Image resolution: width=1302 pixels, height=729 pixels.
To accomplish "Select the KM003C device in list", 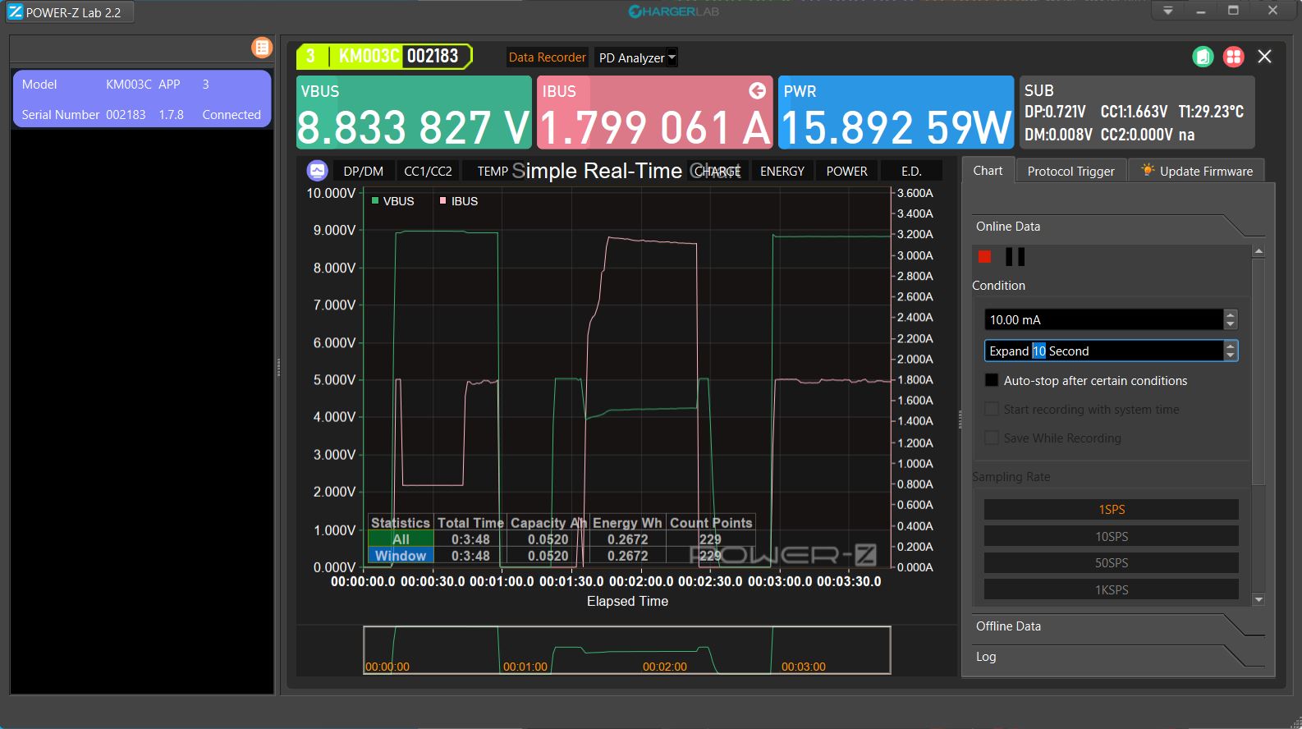I will coord(142,99).
